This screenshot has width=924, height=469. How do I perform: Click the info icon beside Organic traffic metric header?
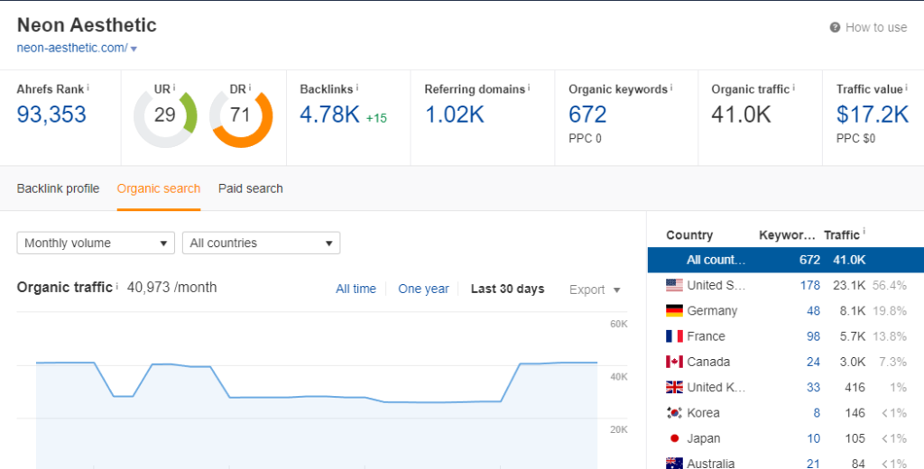point(793,87)
